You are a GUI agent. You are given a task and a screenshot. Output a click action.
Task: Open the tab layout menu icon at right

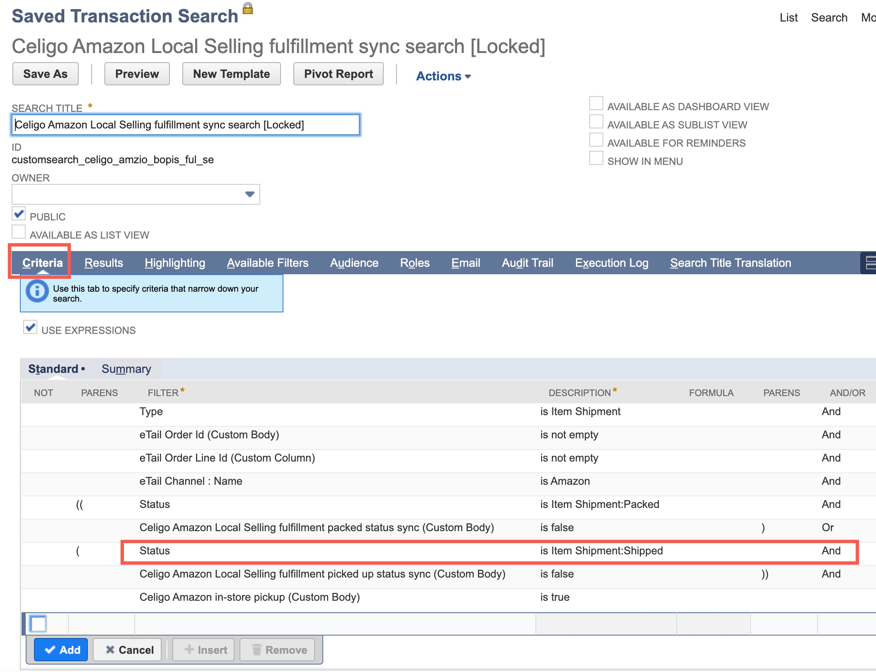(869, 263)
